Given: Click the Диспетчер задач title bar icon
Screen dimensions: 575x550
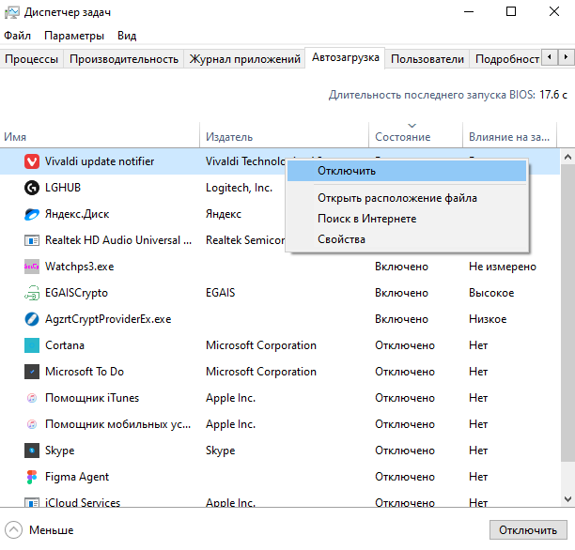Looking at the screenshot, I should tap(11, 12).
